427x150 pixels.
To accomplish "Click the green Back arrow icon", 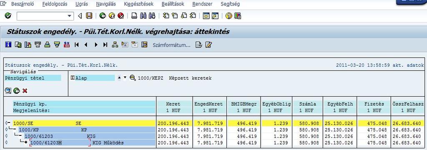I will tap(103, 16).
